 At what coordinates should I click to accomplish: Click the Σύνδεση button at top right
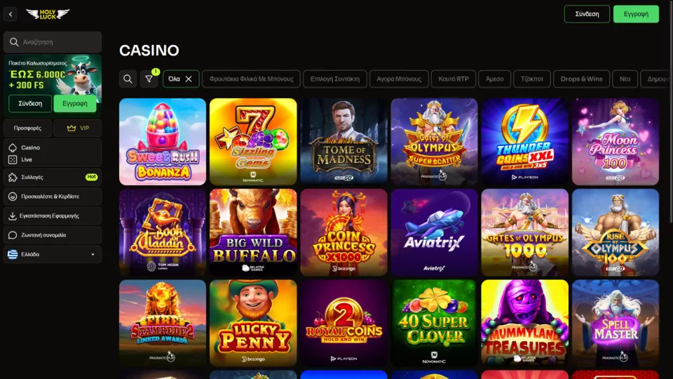(587, 14)
